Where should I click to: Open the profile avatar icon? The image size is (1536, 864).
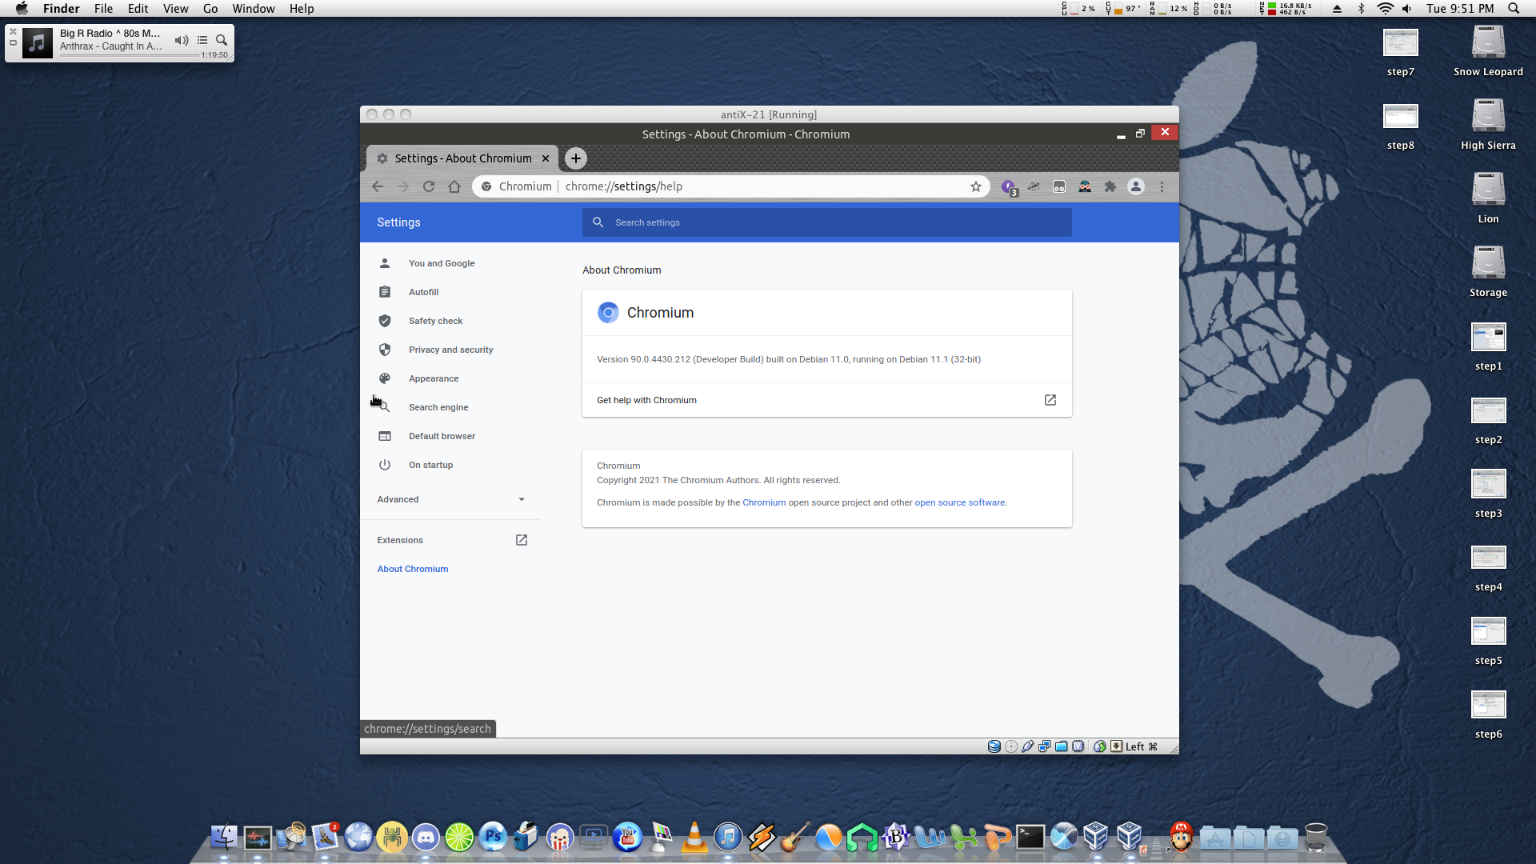point(1135,186)
